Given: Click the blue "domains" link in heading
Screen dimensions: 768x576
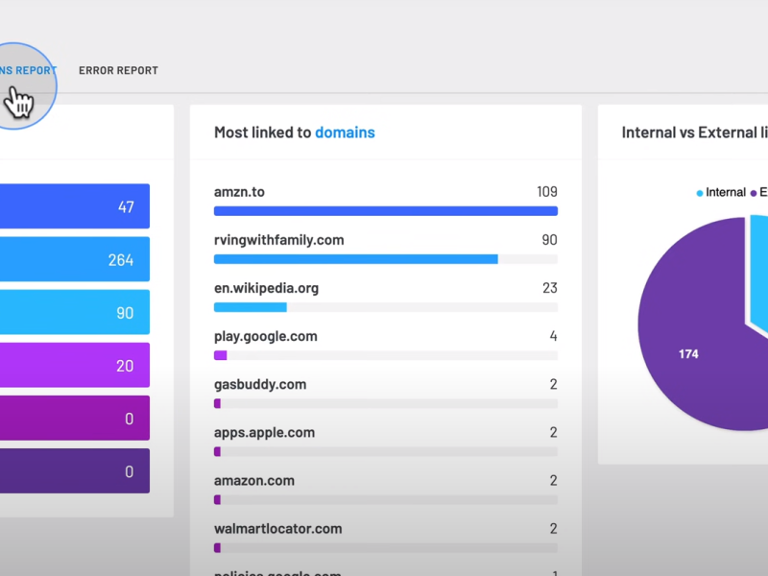Looking at the screenshot, I should pos(345,132).
